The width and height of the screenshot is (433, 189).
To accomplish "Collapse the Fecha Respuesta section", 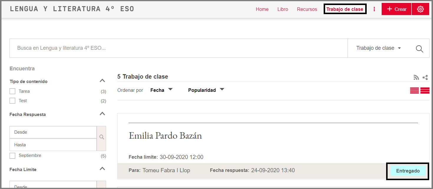I will [x=102, y=114].
